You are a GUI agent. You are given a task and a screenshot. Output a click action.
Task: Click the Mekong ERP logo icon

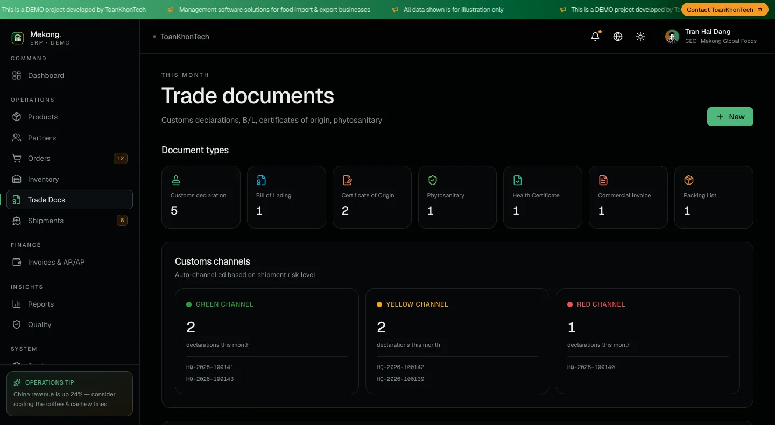pyautogui.click(x=18, y=38)
